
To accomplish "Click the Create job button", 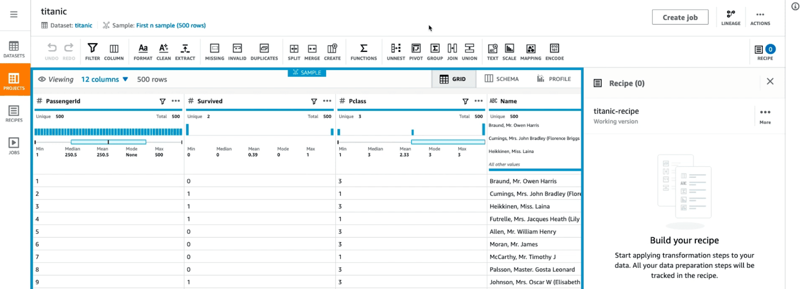I will 680,17.
